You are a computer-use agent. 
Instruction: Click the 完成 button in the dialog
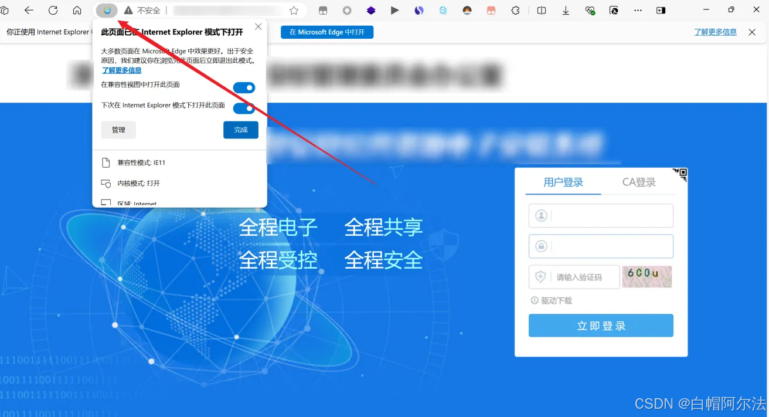pos(240,130)
